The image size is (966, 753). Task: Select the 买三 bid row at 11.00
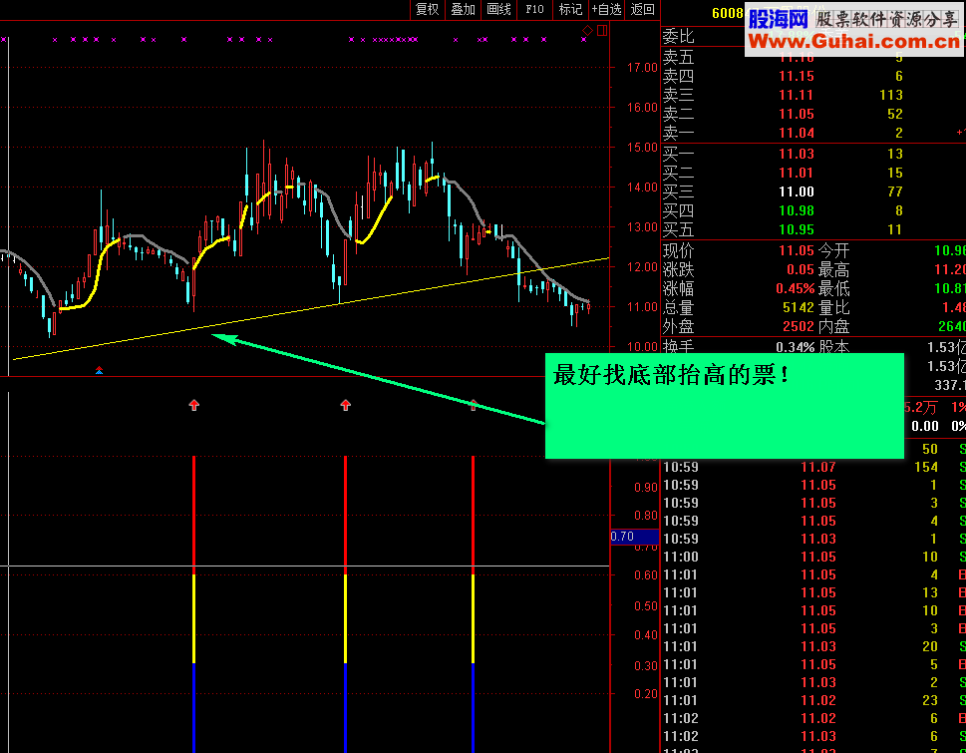tap(813, 191)
